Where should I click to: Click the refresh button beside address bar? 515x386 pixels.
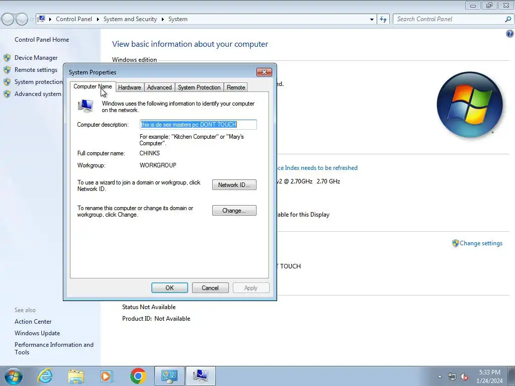[x=383, y=20]
